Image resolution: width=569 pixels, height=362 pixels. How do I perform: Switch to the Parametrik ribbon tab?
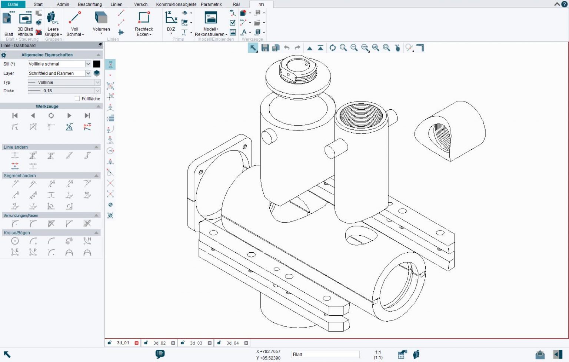click(211, 4)
